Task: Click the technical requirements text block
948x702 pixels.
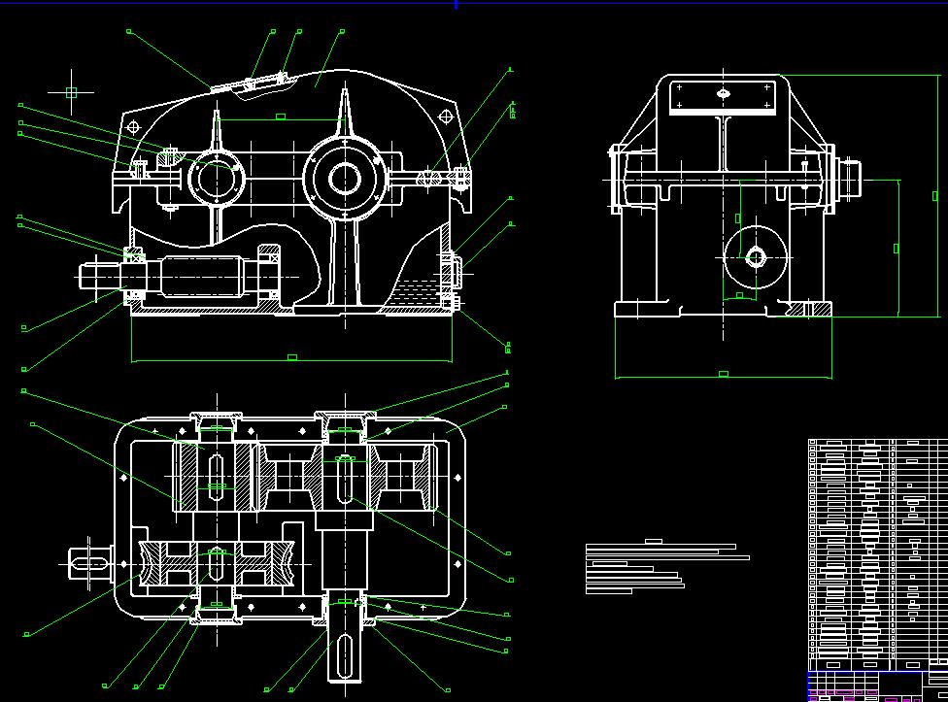Action: point(667,567)
